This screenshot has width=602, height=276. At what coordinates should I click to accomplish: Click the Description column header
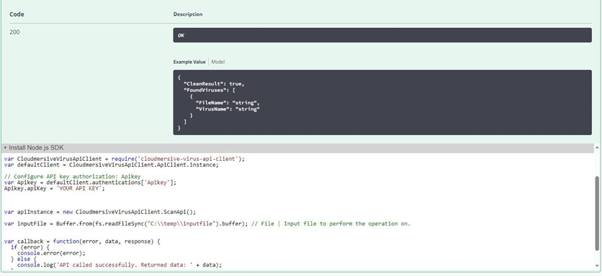click(188, 14)
